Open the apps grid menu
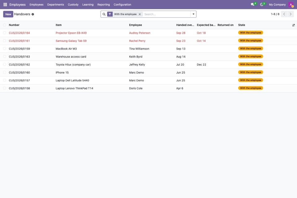Viewport: 297px width, 198px height. 5,5
